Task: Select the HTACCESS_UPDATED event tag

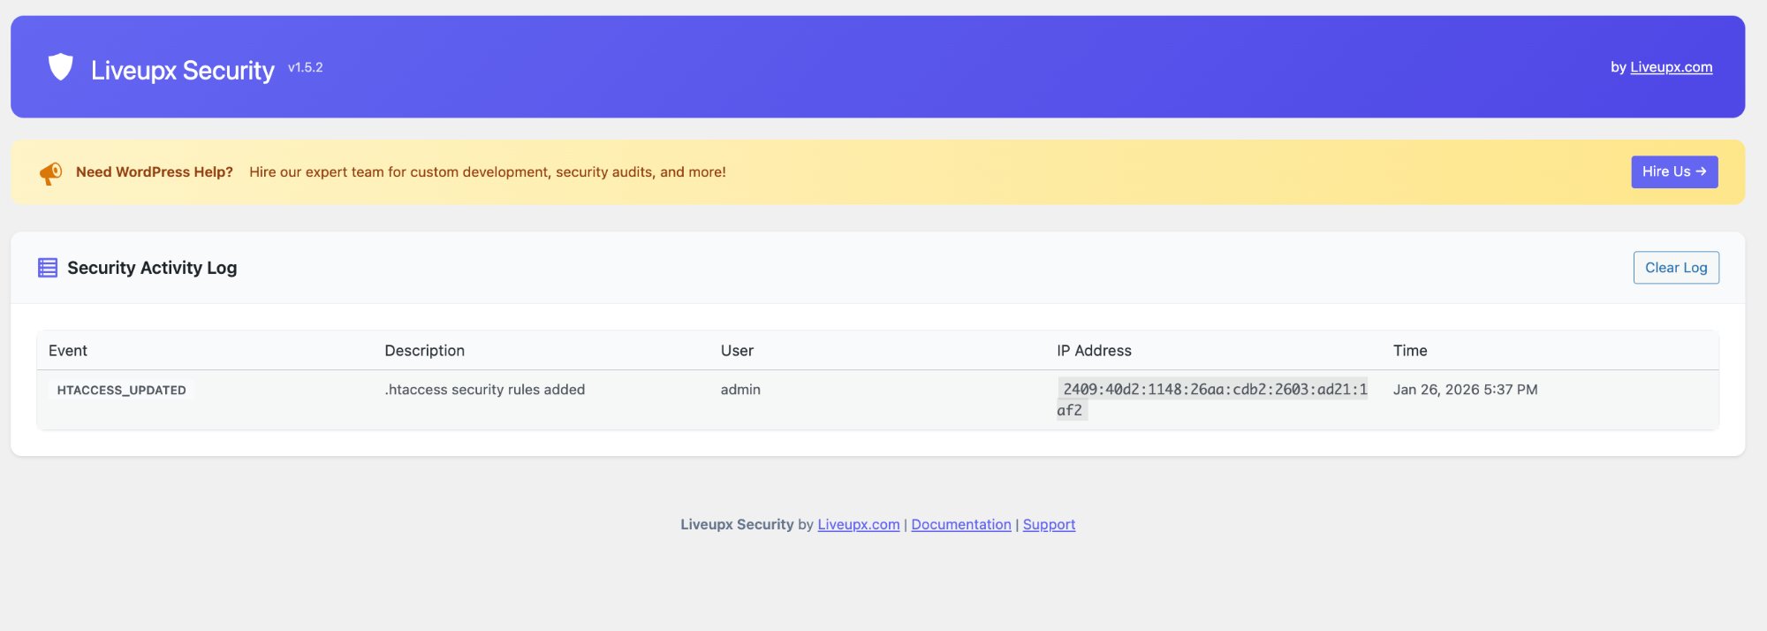Action: tap(121, 390)
